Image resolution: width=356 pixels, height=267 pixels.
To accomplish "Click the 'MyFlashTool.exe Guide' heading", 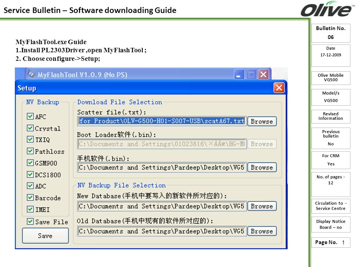I will point(51,42).
